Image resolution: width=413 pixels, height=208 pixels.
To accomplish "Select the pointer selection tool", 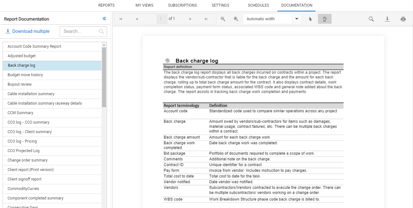I will tap(309, 19).
